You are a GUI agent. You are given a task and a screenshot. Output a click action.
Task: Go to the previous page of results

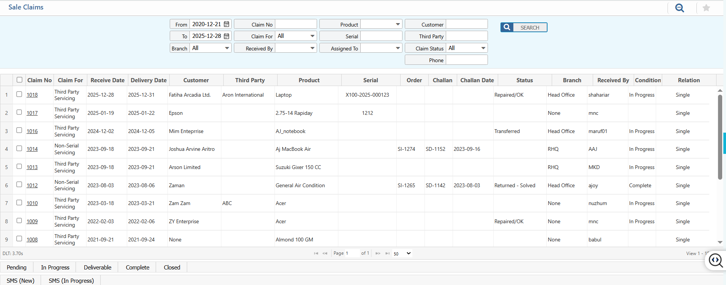325,253
